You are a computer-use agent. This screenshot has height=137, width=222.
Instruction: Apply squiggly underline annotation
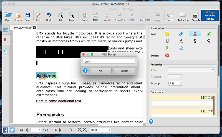pos(181,41)
